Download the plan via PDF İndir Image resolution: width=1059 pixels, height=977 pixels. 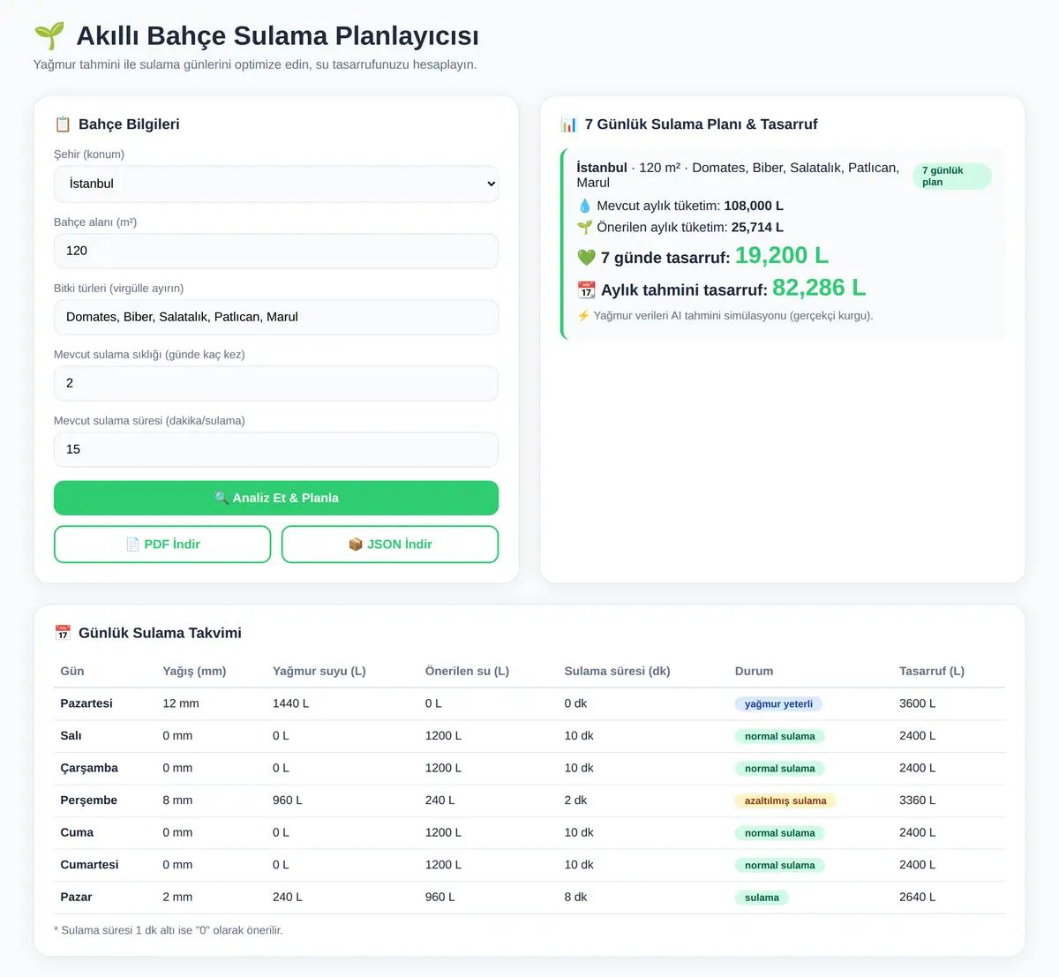point(162,545)
